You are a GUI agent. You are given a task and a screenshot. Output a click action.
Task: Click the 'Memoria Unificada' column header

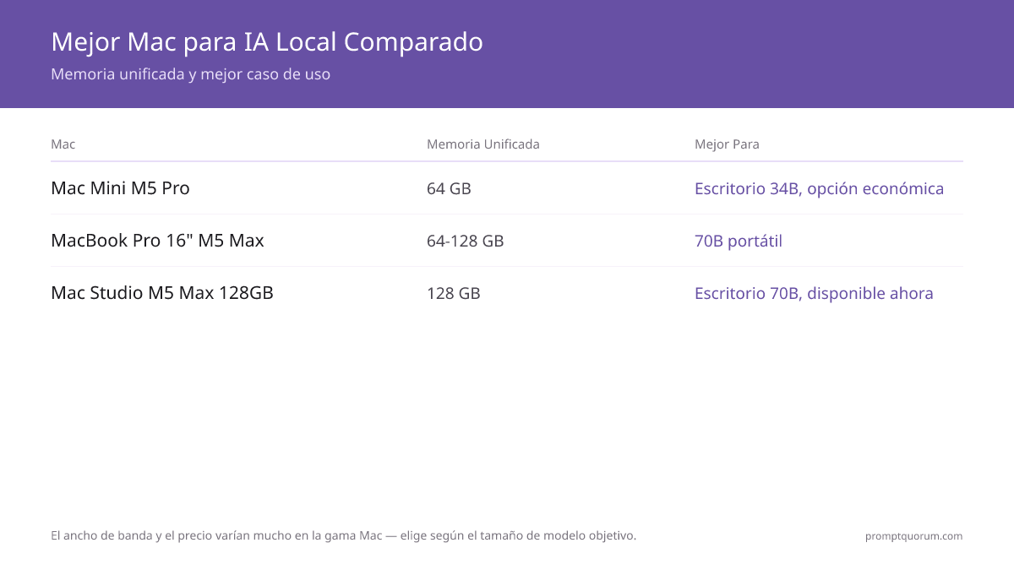483,144
